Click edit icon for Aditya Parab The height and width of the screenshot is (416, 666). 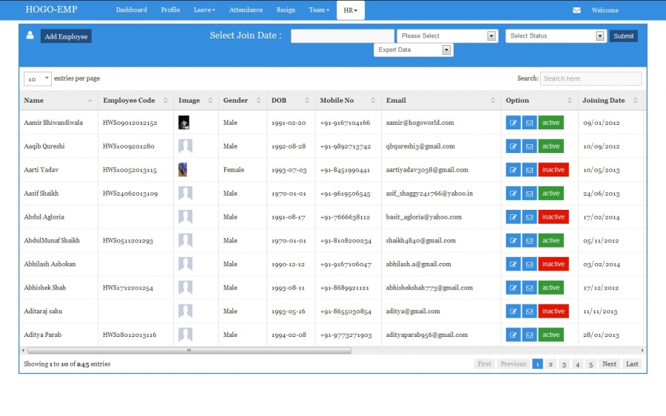(514, 335)
